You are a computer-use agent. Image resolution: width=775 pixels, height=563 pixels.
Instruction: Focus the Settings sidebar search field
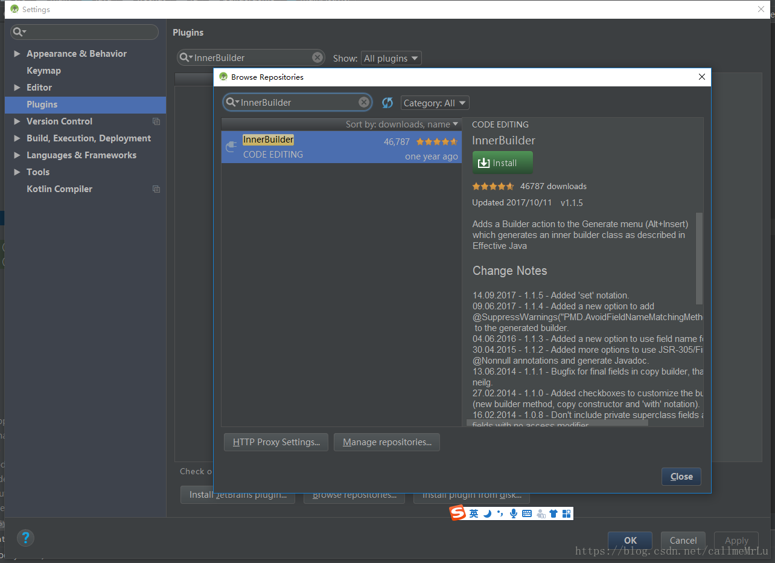(85, 32)
